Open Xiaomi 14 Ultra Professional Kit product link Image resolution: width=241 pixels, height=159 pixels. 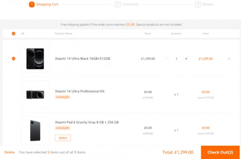80,91
